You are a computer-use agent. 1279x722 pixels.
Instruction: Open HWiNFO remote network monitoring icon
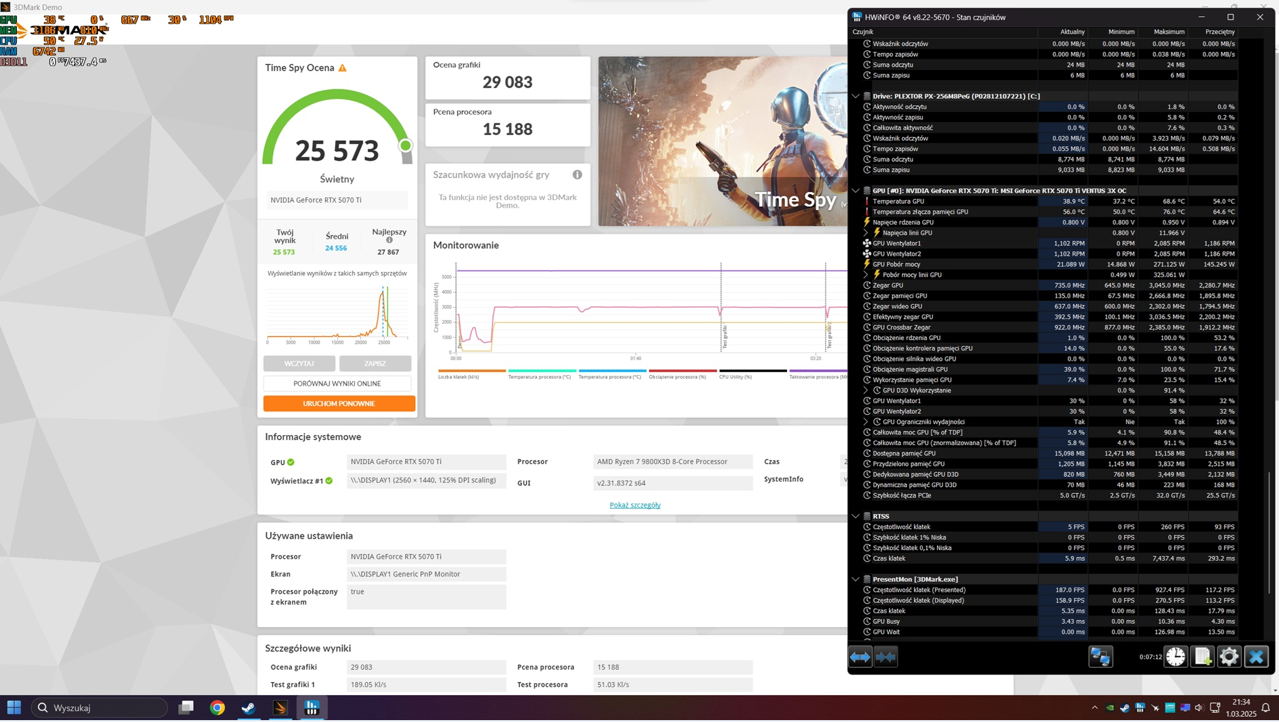(1100, 657)
